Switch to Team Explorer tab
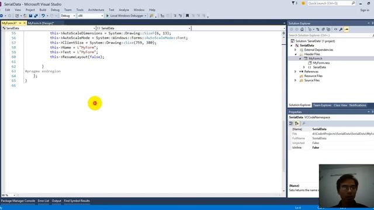The width and height of the screenshot is (374, 210). coord(322,105)
